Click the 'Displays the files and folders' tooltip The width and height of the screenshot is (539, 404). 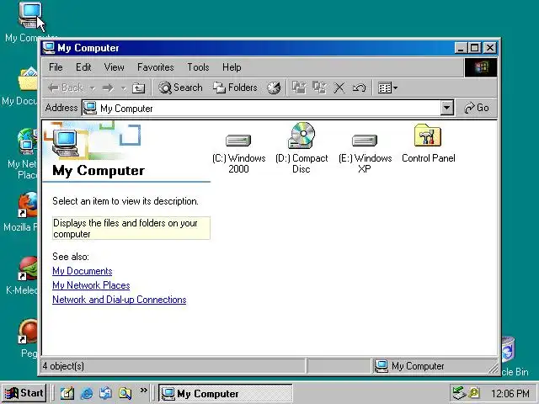(x=131, y=228)
